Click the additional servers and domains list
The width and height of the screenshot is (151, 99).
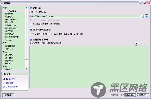[89, 67]
